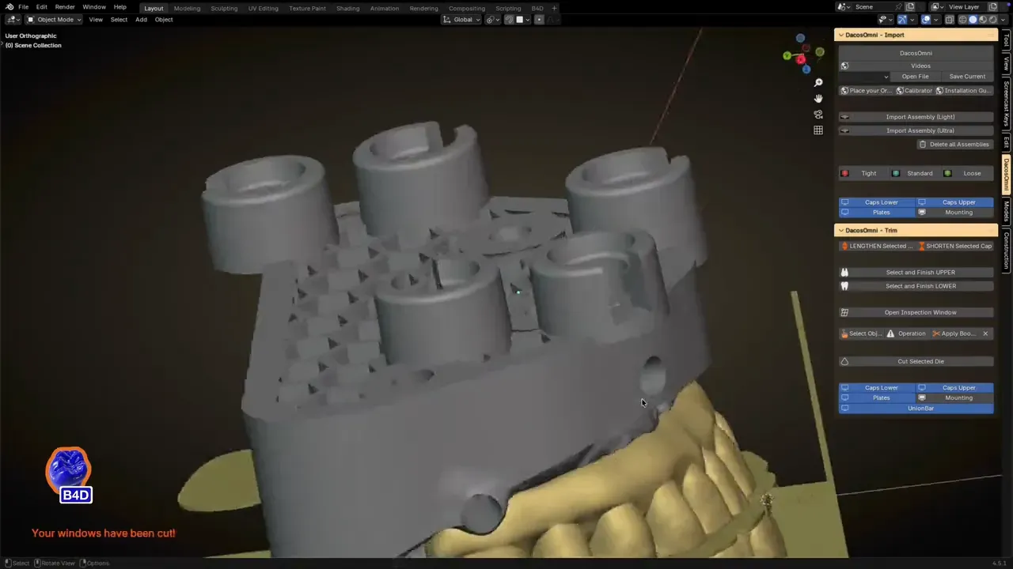
Task: Delete all Assemblies trash button
Action: 954,145
